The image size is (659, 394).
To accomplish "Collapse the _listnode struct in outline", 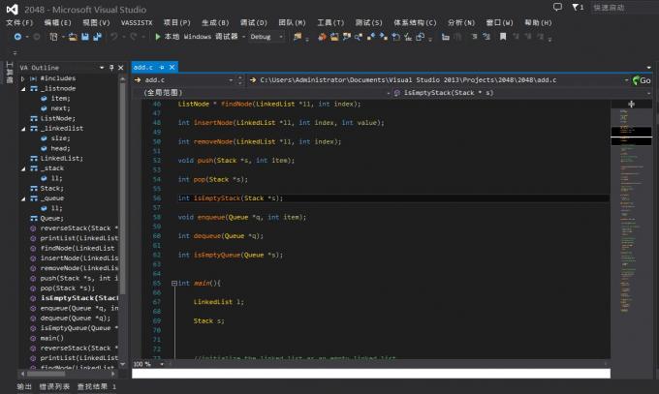I will coord(22,88).
